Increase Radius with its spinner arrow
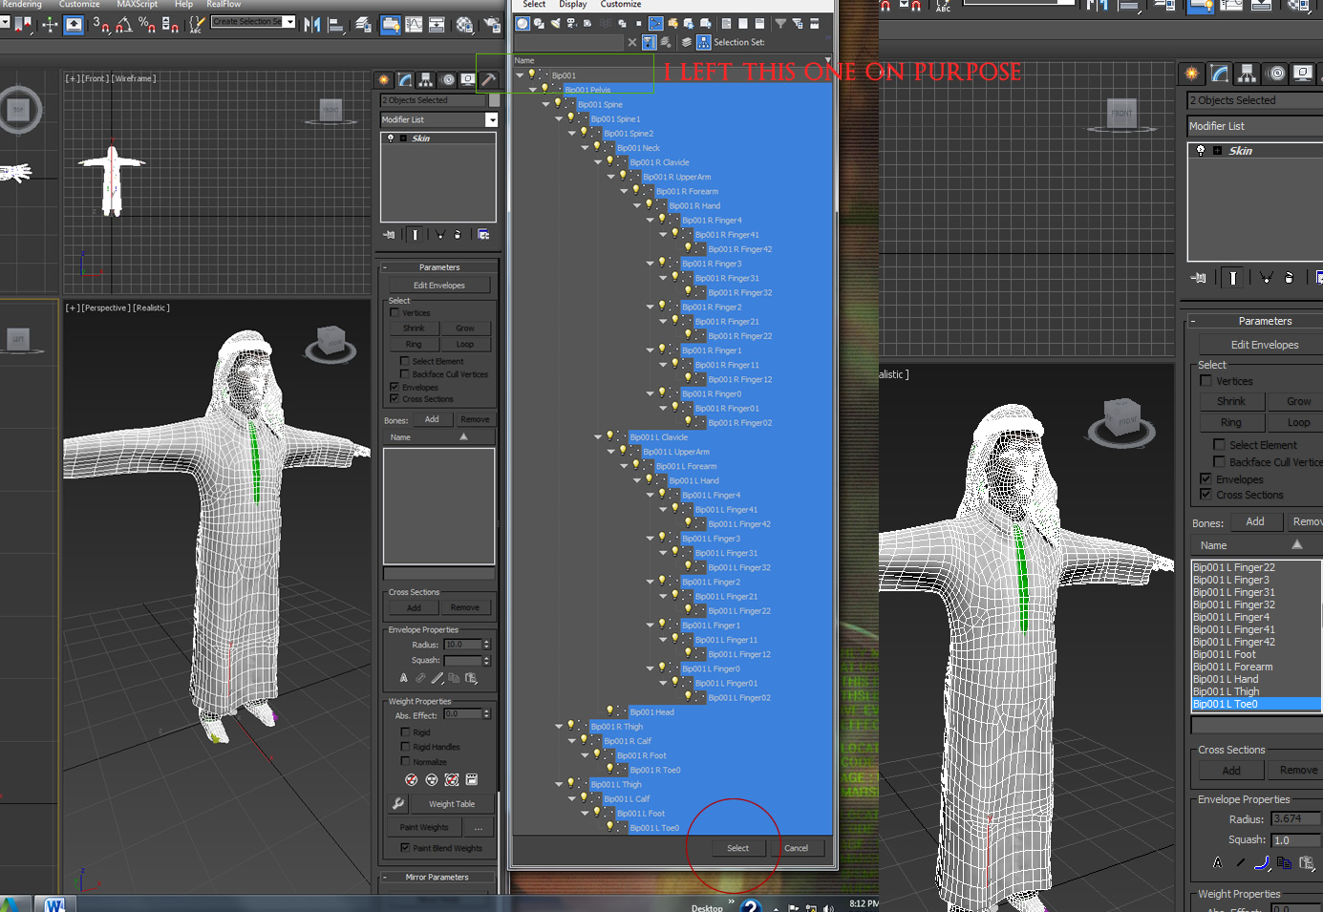The width and height of the screenshot is (1323, 912). click(486, 641)
